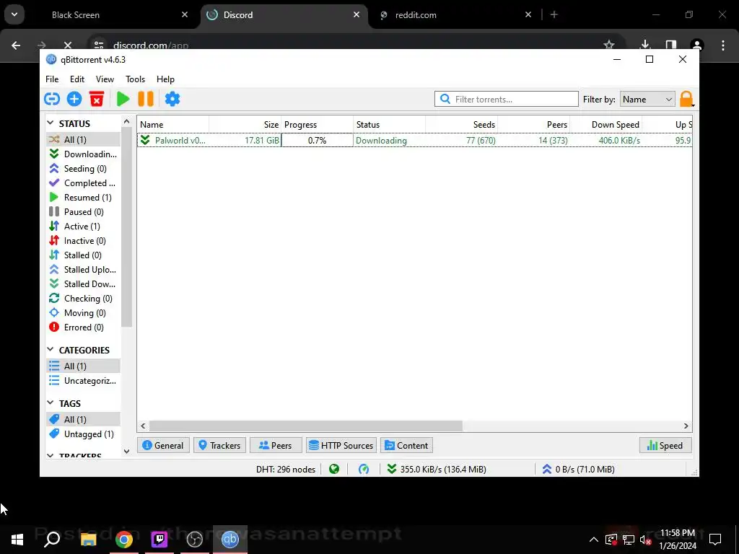
Task: Click horizontal scrollbar right arrow
Action: point(686,426)
